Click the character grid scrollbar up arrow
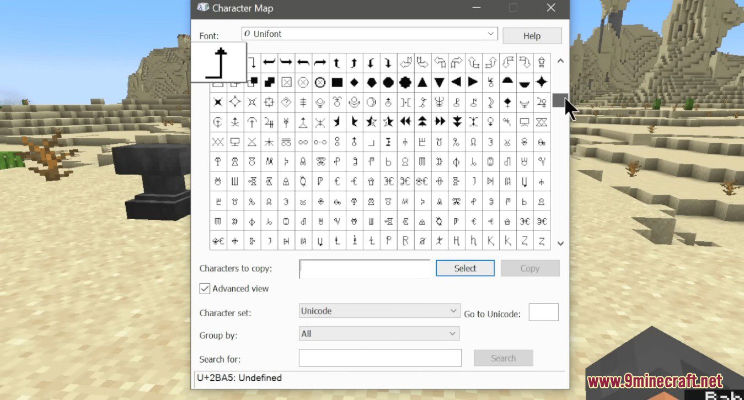Image resolution: width=744 pixels, height=400 pixels. (560, 61)
